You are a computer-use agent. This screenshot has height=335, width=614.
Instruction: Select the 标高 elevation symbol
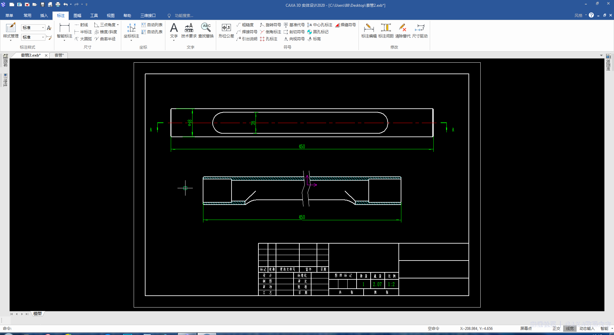click(x=314, y=39)
